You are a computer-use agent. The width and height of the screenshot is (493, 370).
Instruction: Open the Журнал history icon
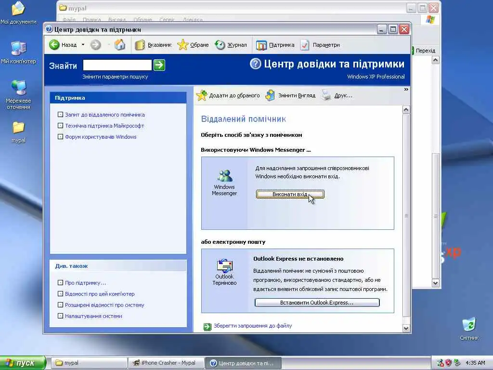click(220, 45)
